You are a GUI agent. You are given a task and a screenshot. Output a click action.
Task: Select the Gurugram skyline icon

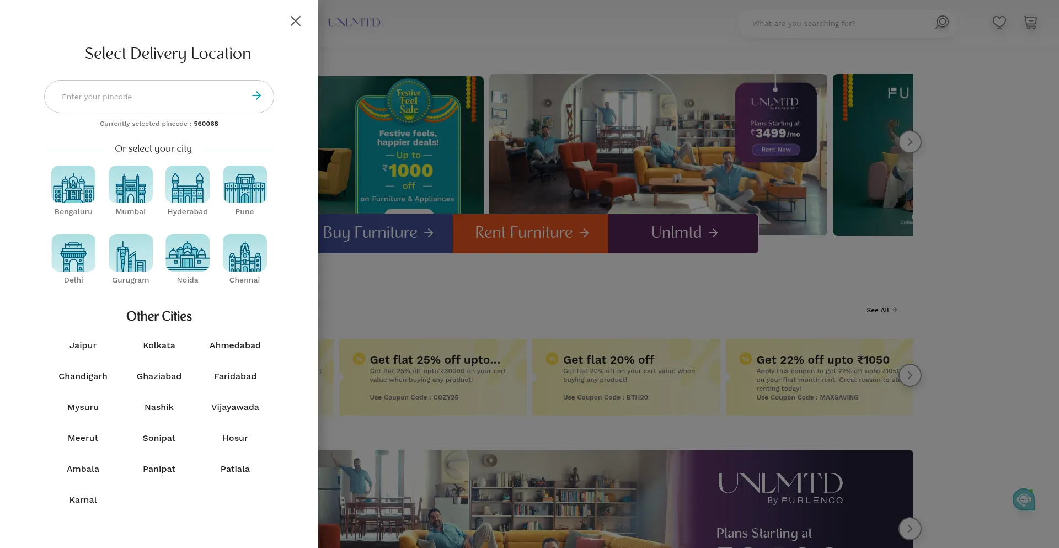(x=131, y=253)
